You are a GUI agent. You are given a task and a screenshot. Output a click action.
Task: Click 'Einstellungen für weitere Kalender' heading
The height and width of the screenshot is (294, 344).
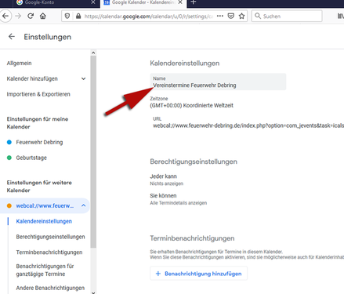click(39, 187)
